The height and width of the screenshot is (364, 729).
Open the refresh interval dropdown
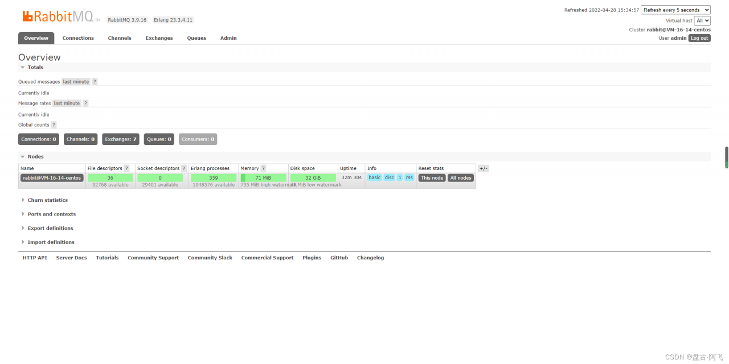pos(675,10)
